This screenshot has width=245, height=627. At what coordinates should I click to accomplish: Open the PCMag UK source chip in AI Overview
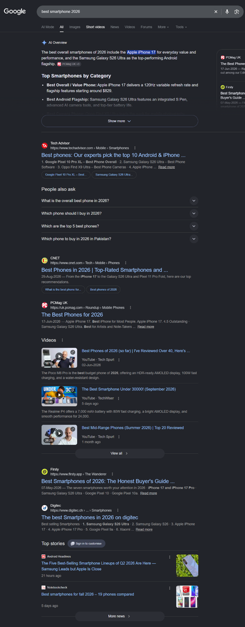click(x=69, y=64)
